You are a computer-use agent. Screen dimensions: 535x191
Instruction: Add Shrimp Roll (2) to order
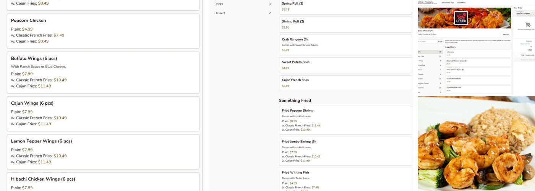pyautogui.click(x=345, y=24)
